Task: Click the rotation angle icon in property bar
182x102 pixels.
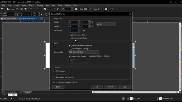Action: pos(46,14)
